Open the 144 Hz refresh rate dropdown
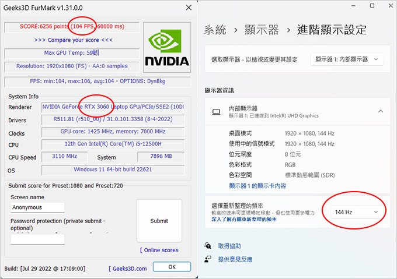397x279 pixels. click(357, 212)
